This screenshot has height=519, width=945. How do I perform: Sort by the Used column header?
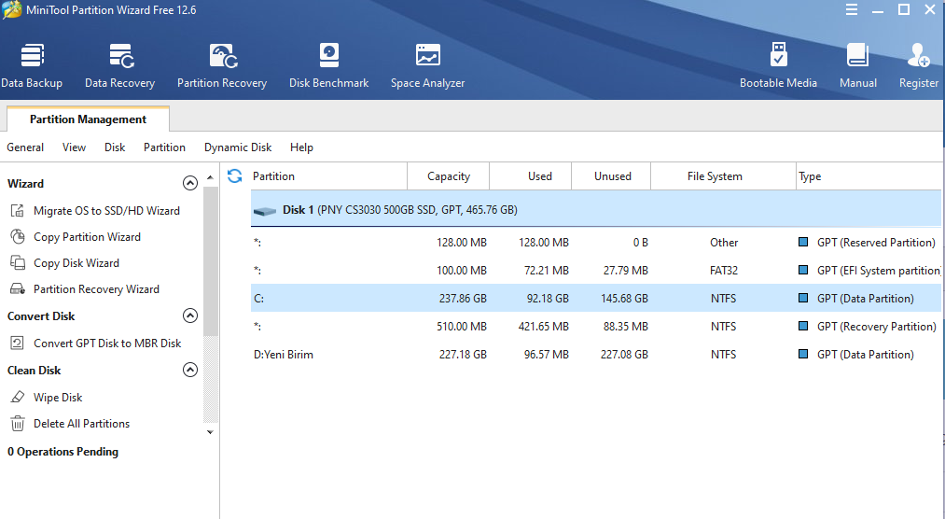[x=531, y=176]
